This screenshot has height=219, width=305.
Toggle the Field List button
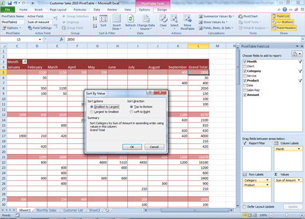281,16
